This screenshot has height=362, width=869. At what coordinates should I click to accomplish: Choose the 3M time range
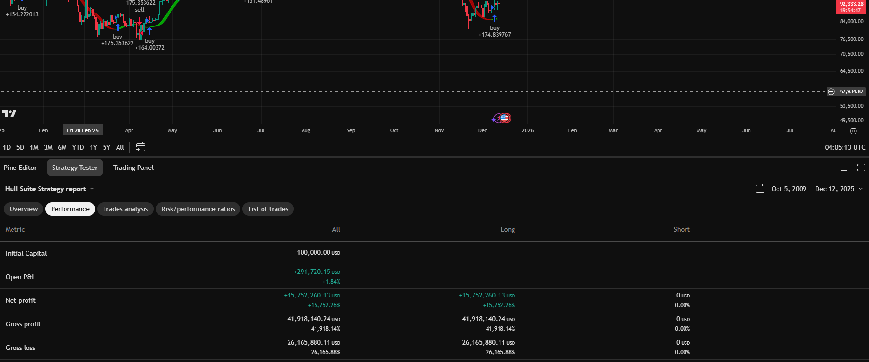[x=48, y=147]
